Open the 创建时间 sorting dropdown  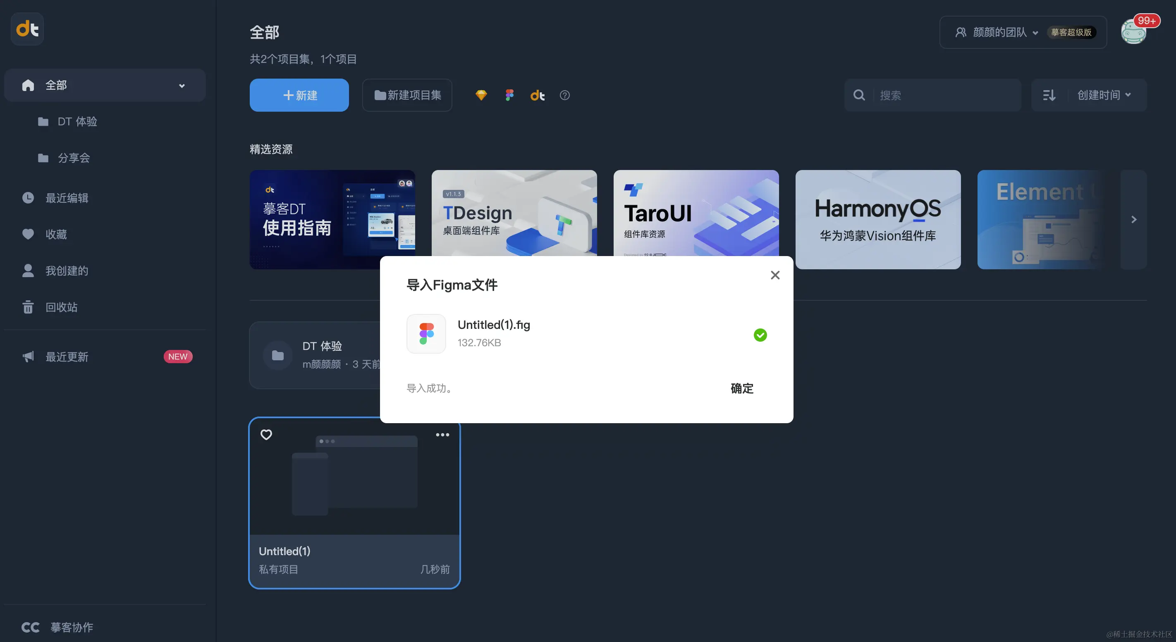(x=1105, y=95)
